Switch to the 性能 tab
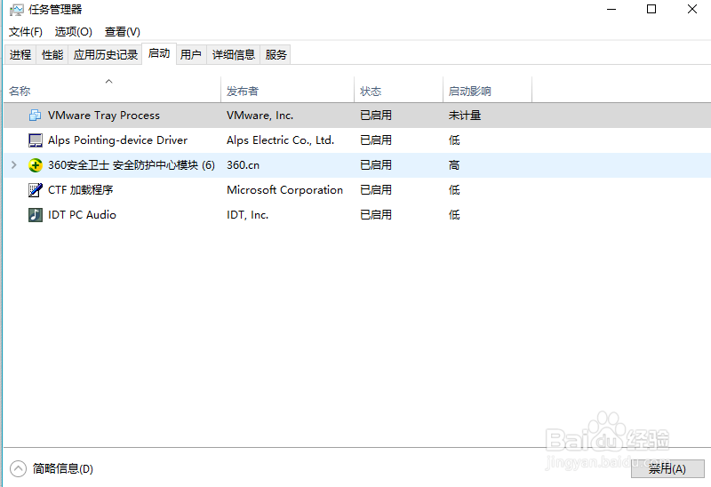The width and height of the screenshot is (711, 487). coord(52,55)
